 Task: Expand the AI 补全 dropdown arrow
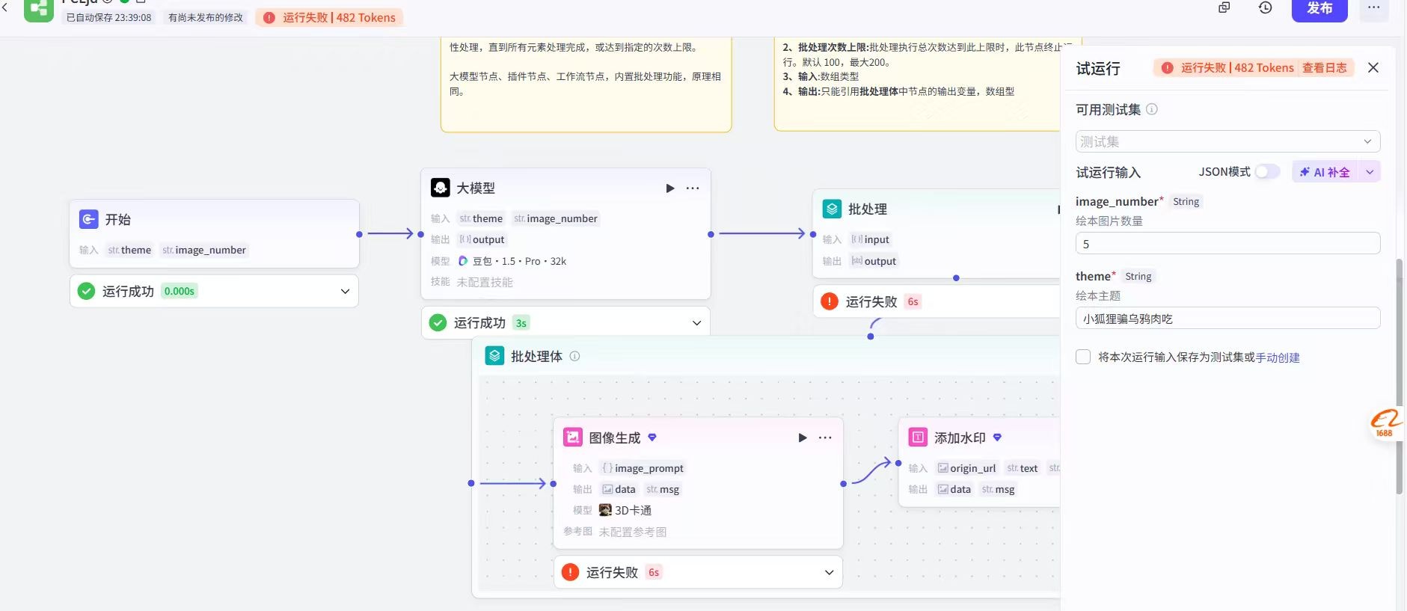click(1370, 172)
